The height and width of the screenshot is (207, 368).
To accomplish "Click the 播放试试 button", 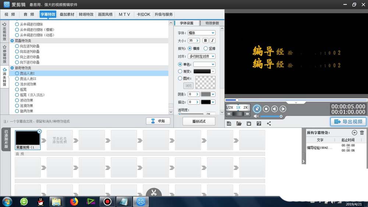I will point(199,121).
